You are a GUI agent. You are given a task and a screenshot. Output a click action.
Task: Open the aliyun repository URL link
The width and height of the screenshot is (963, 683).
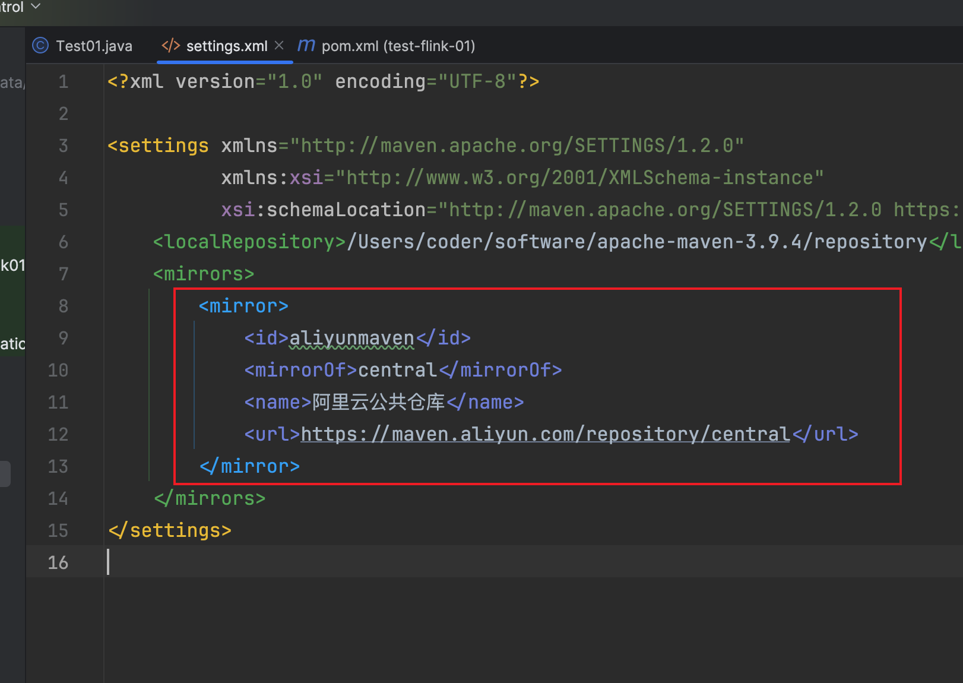545,434
